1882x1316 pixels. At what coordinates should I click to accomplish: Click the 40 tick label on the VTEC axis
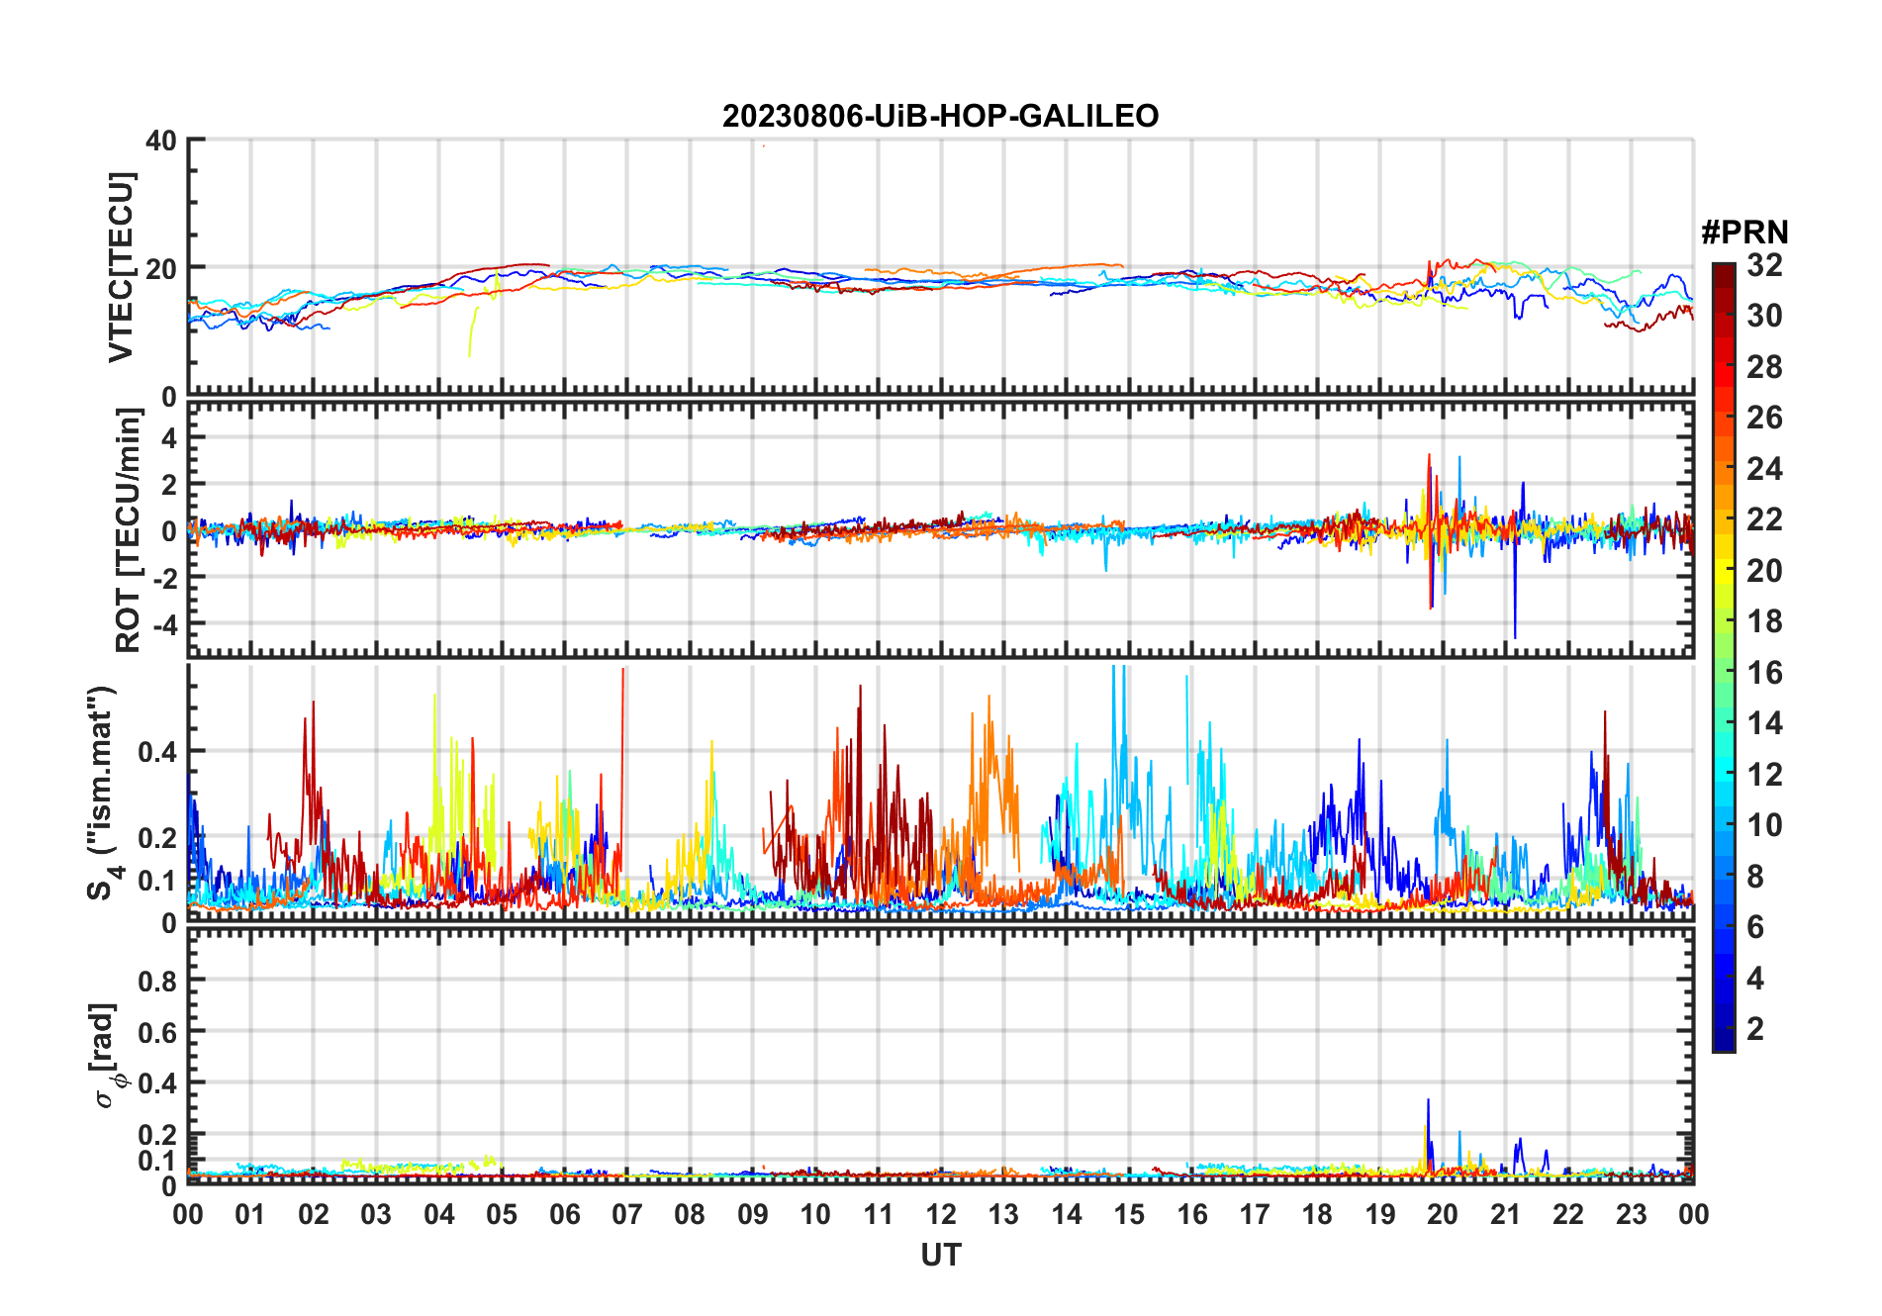click(x=161, y=141)
